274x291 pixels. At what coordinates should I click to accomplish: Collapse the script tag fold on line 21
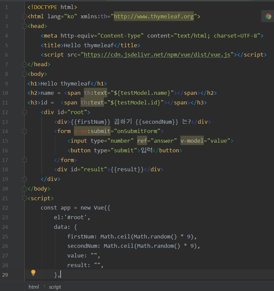pyautogui.click(x=24, y=198)
